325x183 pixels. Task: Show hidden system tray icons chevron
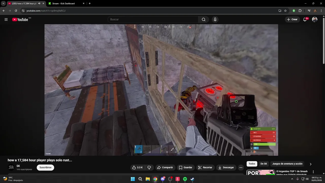(x=292, y=179)
